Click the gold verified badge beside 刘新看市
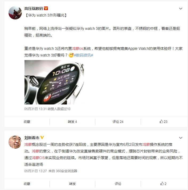 (x=42, y=138)
